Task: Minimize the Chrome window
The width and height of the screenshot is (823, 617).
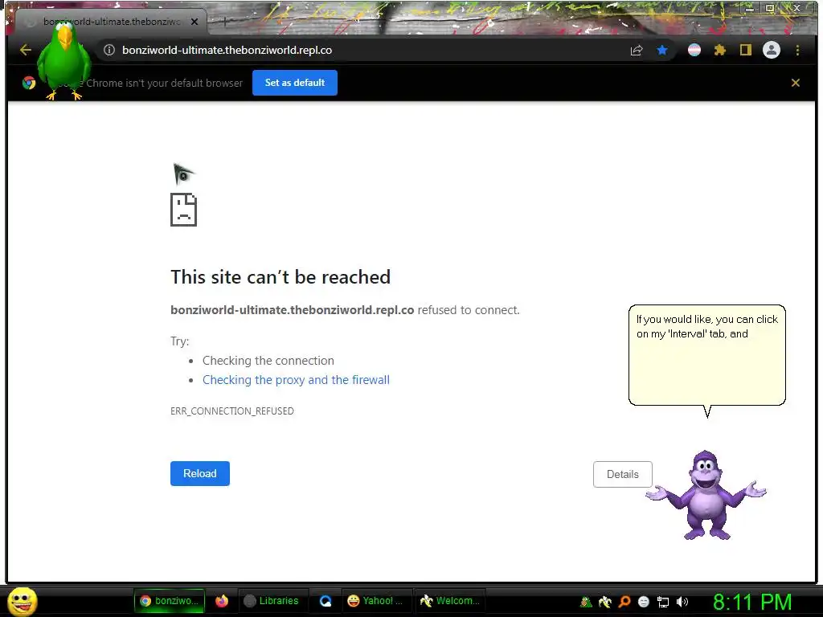Action: point(750,8)
